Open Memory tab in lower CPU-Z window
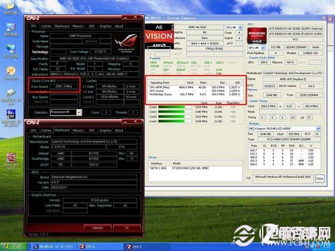This screenshot has width=335, height=251. (x=78, y=131)
